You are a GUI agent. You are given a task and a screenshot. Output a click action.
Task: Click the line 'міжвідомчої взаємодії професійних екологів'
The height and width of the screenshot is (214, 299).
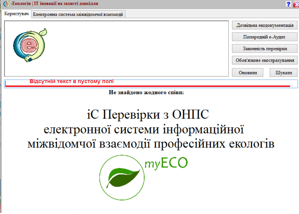tap(151, 144)
